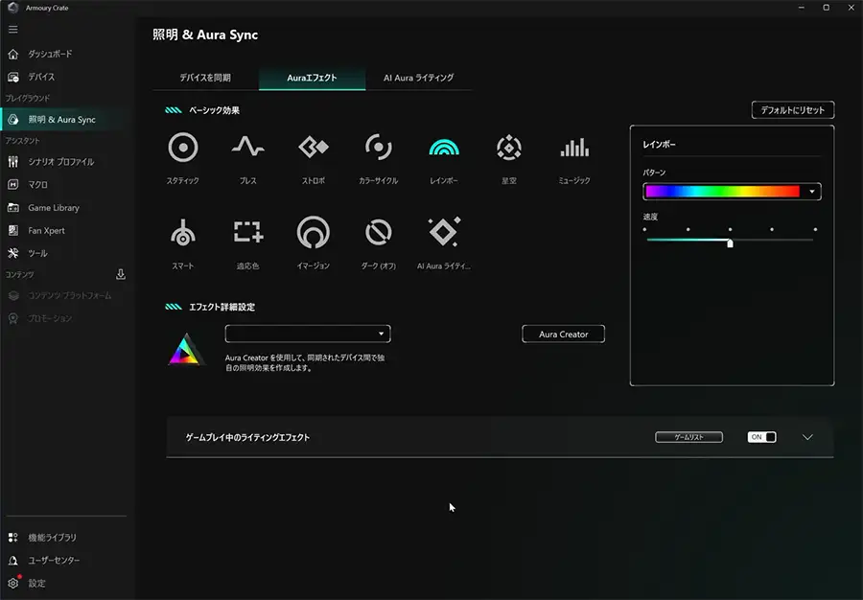Select the ブレス breathing effect icon
The image size is (863, 600).
tap(247, 147)
